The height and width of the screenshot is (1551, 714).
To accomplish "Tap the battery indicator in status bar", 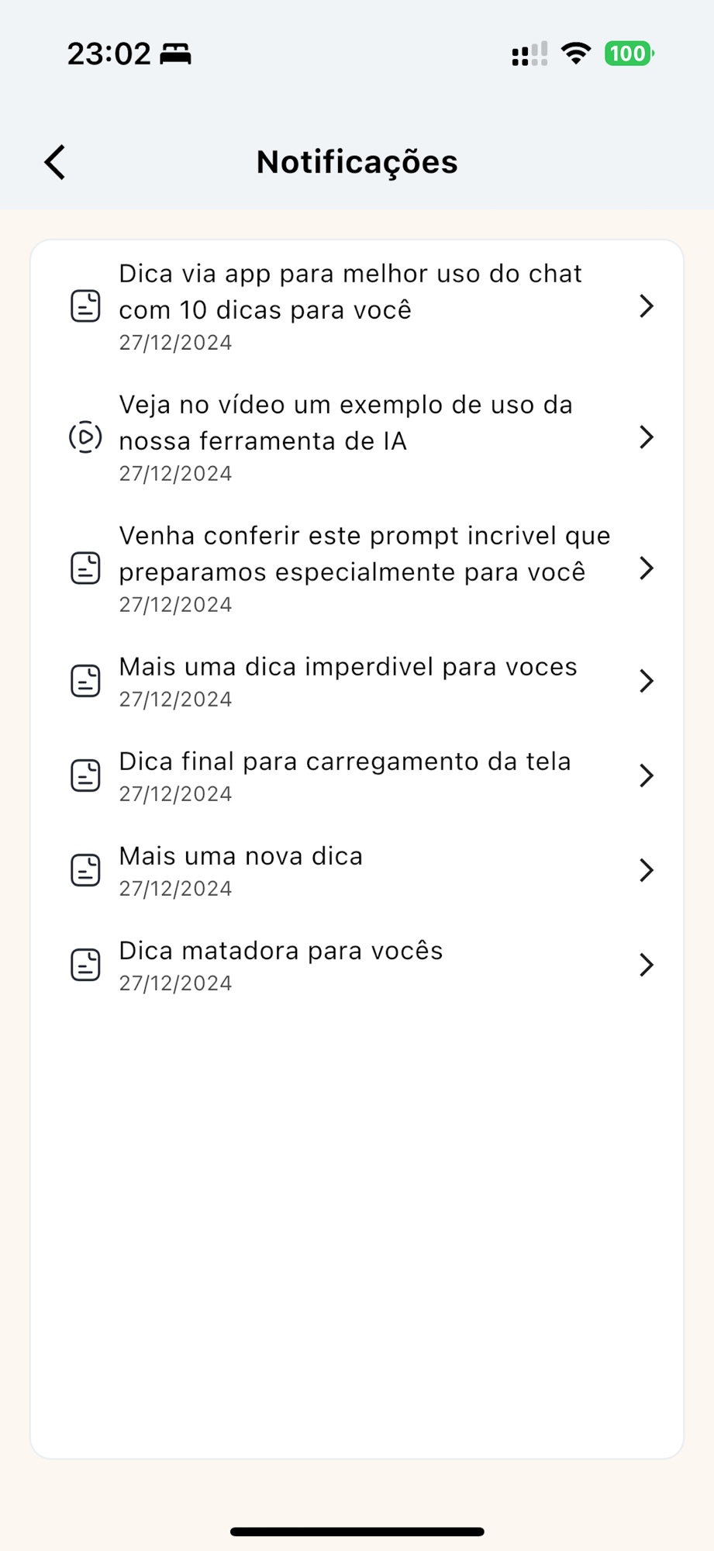I will coord(629,54).
